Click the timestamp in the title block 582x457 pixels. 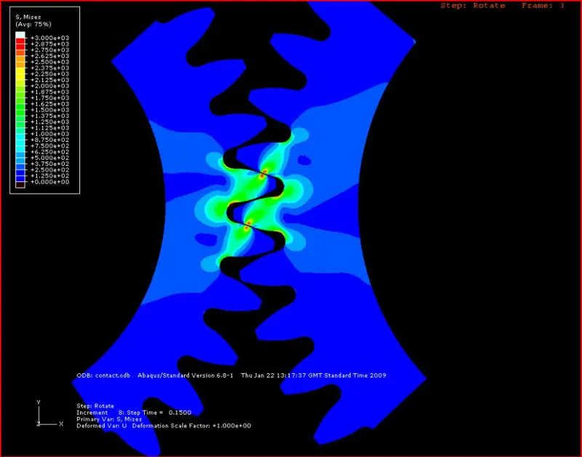click(x=313, y=375)
